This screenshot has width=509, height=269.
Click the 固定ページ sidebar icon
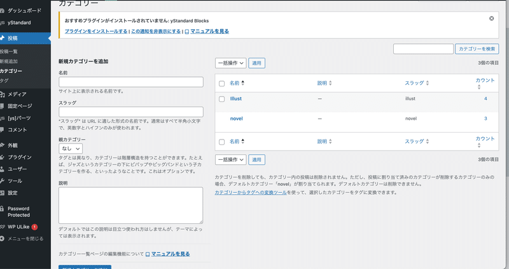click(3, 106)
